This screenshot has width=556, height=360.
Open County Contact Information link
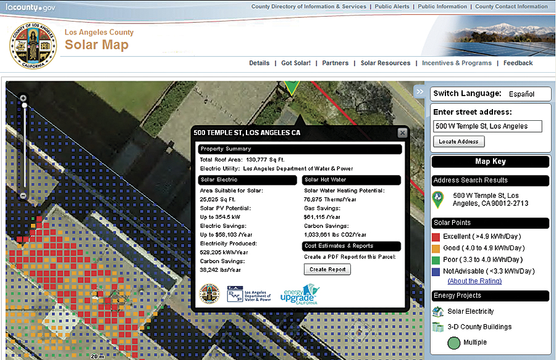coord(512,6)
